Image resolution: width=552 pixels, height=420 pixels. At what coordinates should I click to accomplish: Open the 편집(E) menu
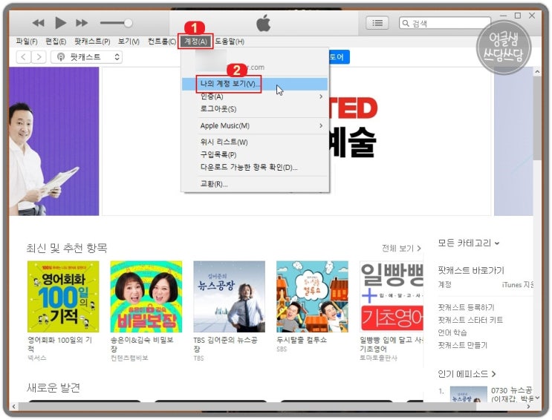click(56, 42)
